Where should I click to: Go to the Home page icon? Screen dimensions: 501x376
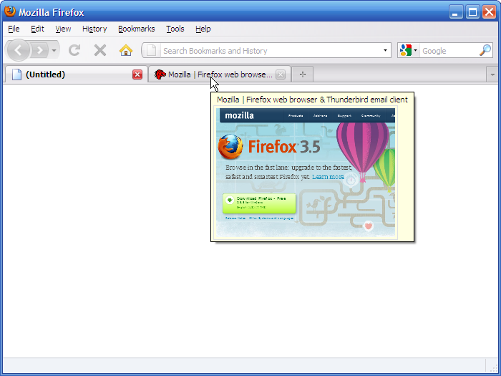click(126, 50)
